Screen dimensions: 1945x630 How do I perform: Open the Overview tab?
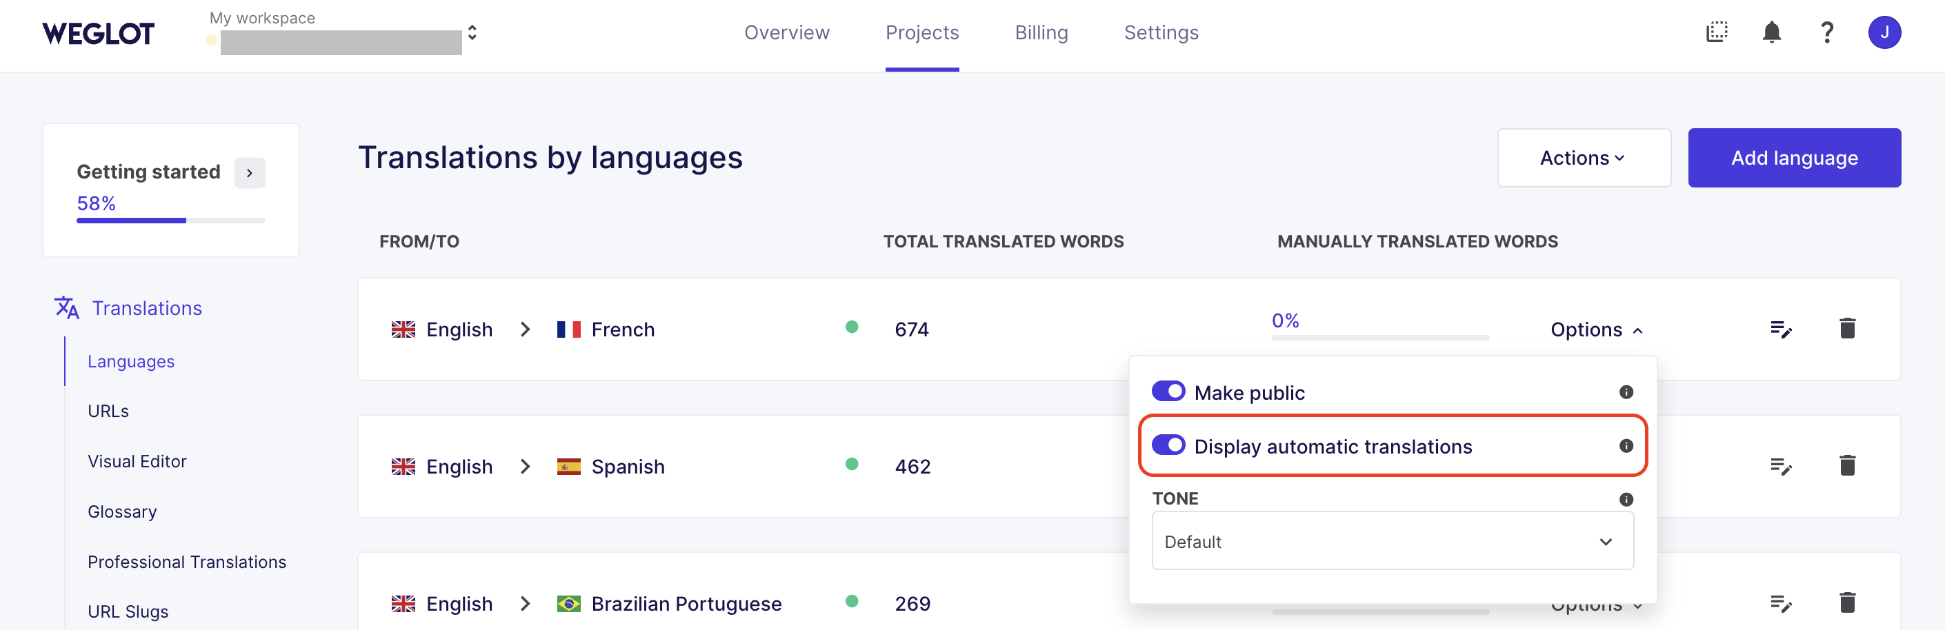787,32
